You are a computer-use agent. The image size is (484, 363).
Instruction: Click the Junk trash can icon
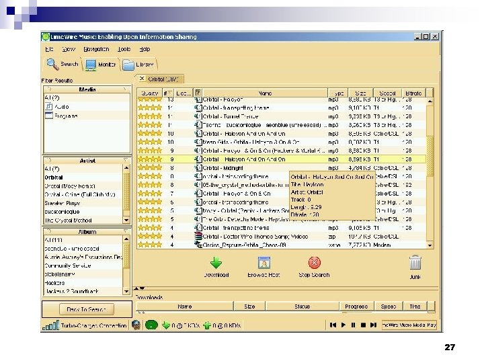tap(415, 263)
